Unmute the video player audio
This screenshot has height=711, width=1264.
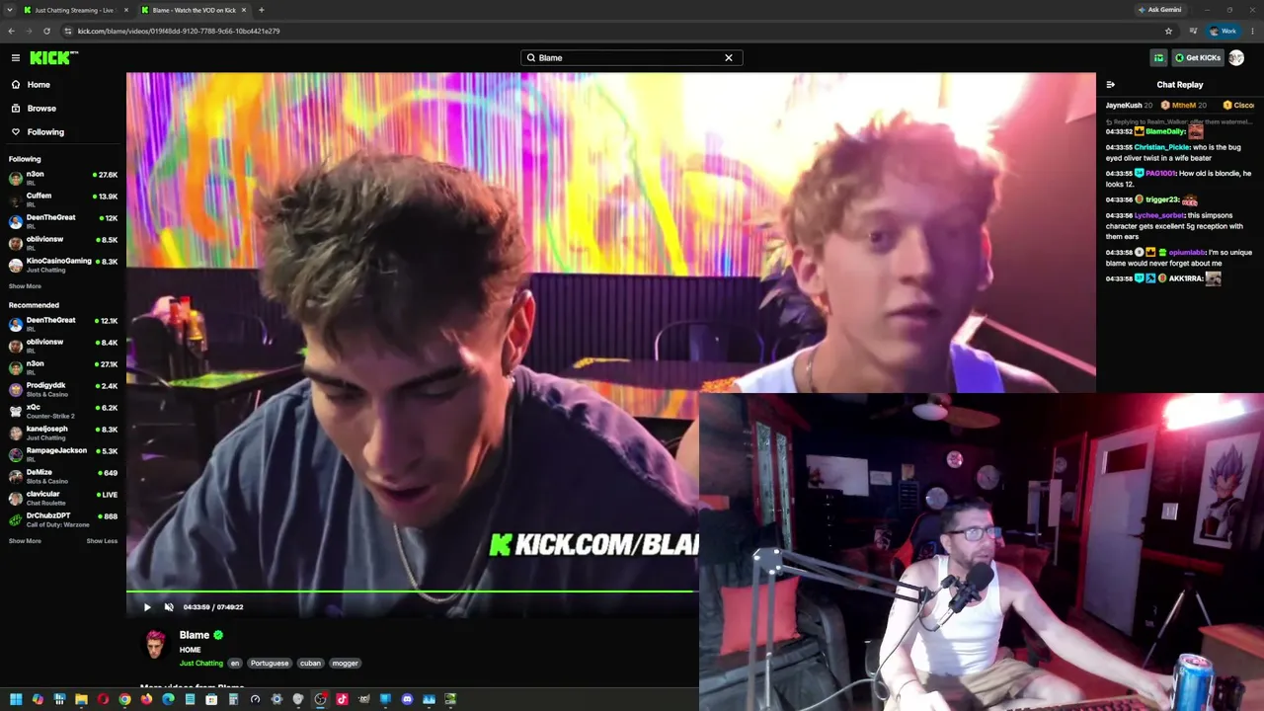169,607
